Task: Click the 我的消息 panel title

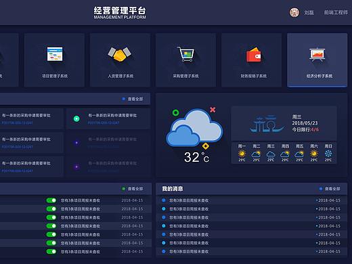Action: coord(173,189)
